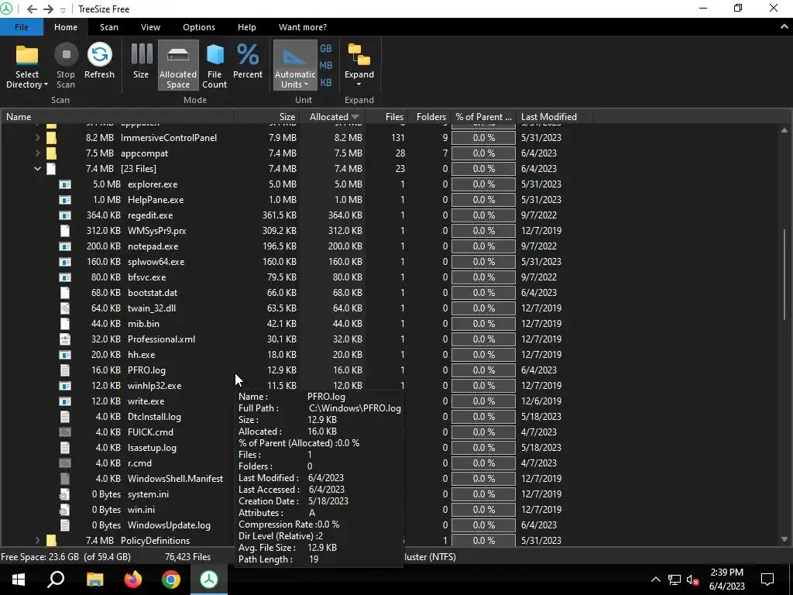Click the bootstat.dat file icon
Screen dimensions: 793x595
tap(65, 292)
